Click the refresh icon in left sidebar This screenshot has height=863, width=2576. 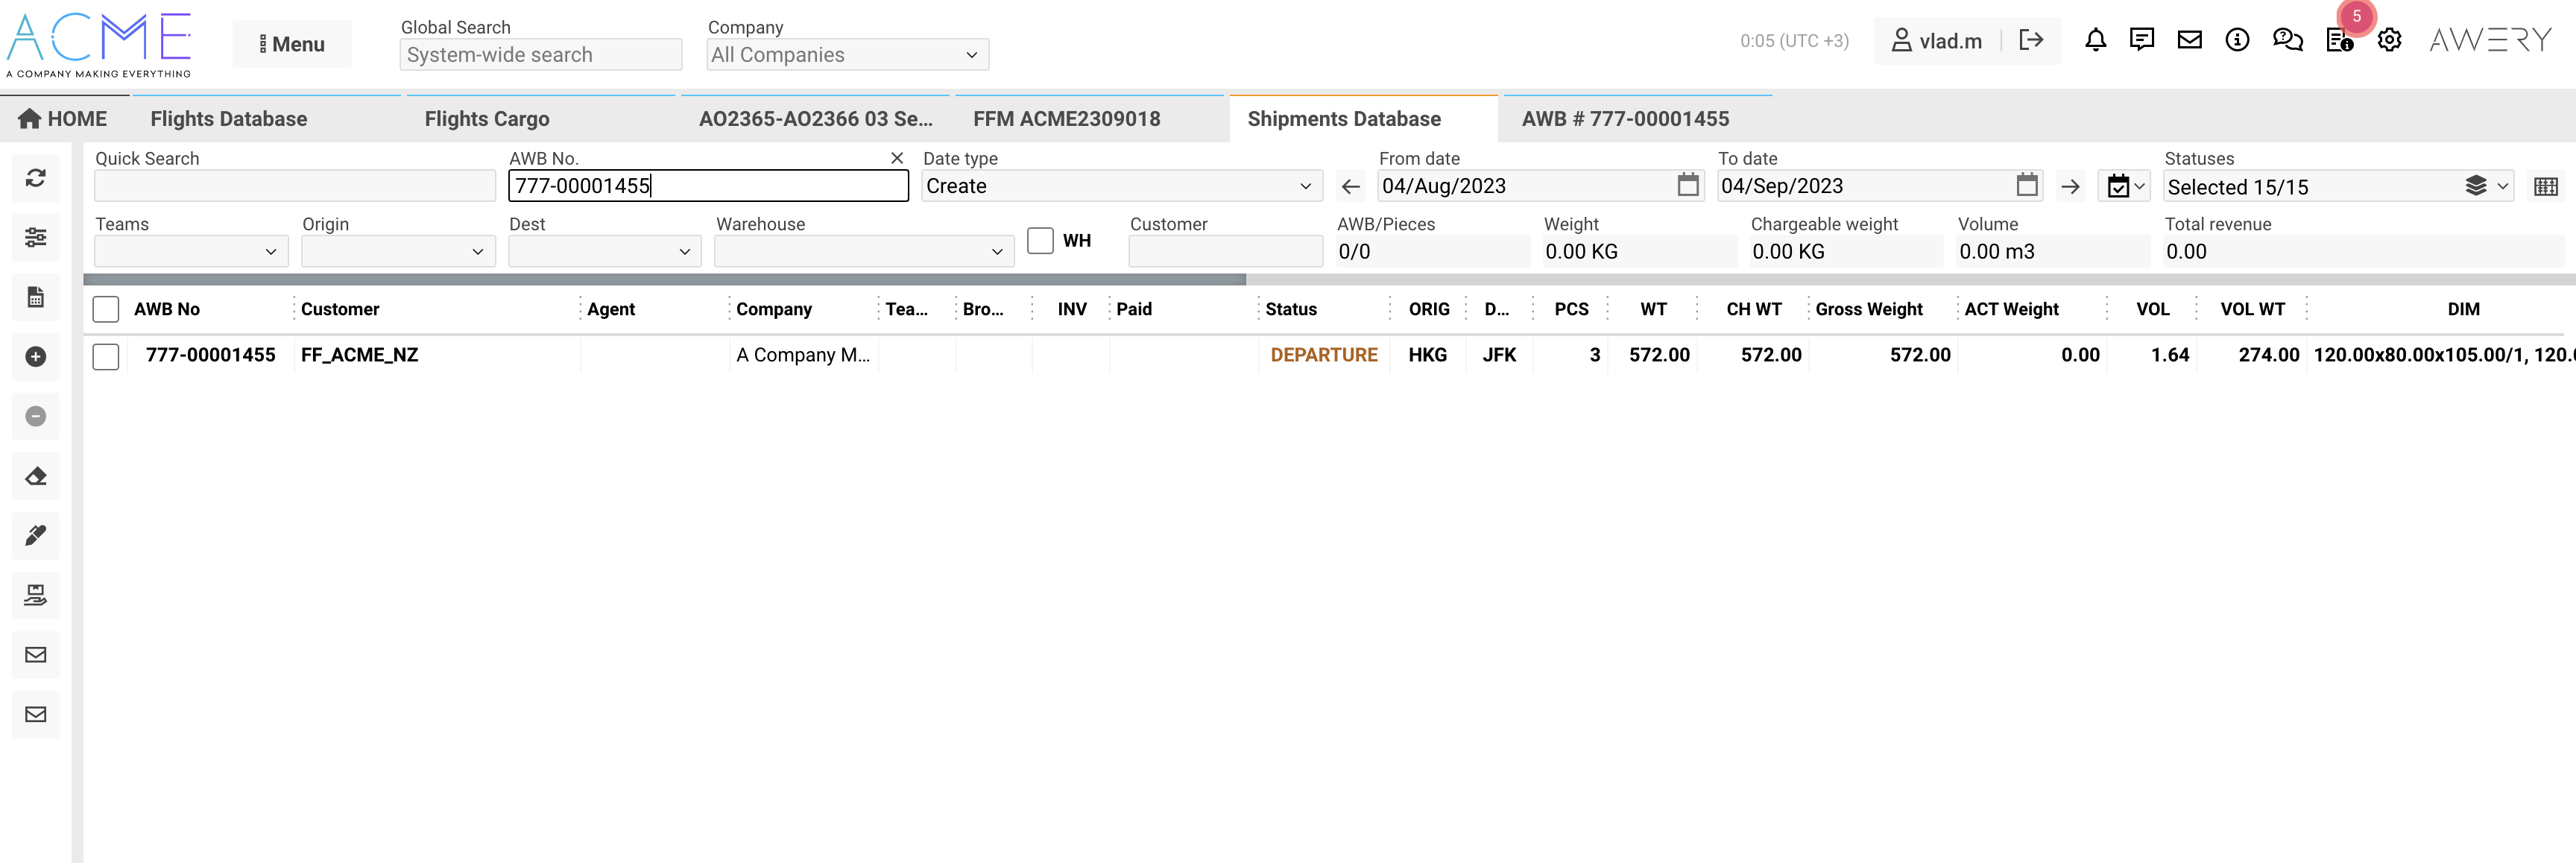36,178
